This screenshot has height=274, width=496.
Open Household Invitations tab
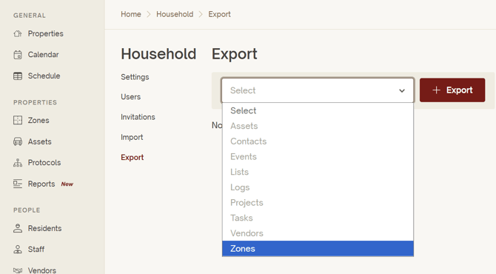pos(138,117)
